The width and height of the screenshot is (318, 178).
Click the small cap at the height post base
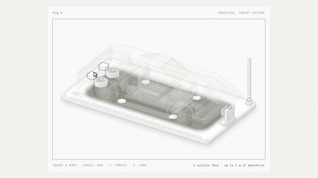pos(250,100)
